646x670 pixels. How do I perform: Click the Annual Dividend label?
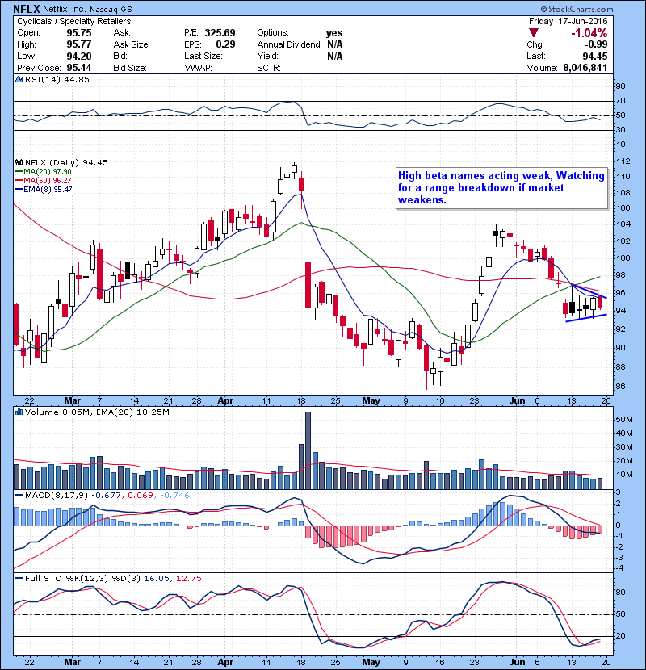click(289, 44)
